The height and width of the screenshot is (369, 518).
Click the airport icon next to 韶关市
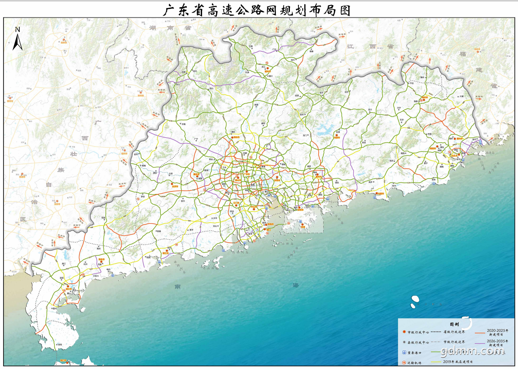click(267, 62)
